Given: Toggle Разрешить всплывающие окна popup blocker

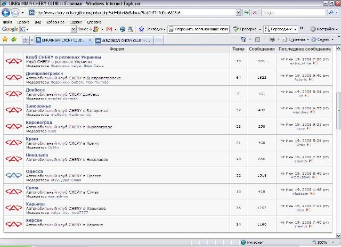Looking at the screenshot, I should point(199,29).
